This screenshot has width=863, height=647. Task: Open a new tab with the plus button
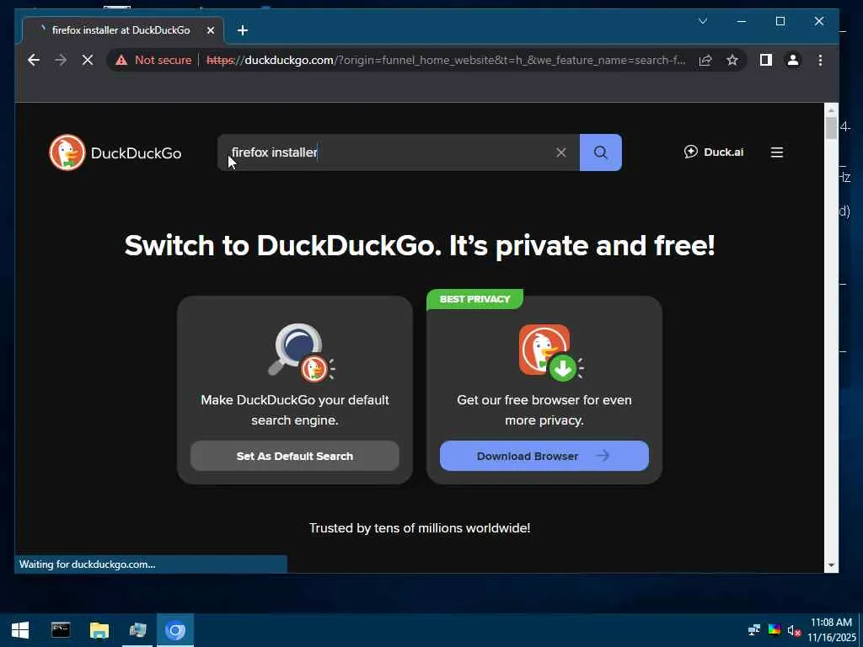tap(242, 30)
